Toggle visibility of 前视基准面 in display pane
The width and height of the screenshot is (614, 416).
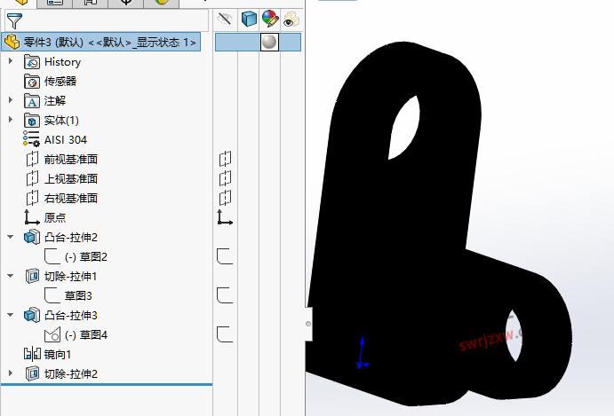pyautogui.click(x=226, y=159)
